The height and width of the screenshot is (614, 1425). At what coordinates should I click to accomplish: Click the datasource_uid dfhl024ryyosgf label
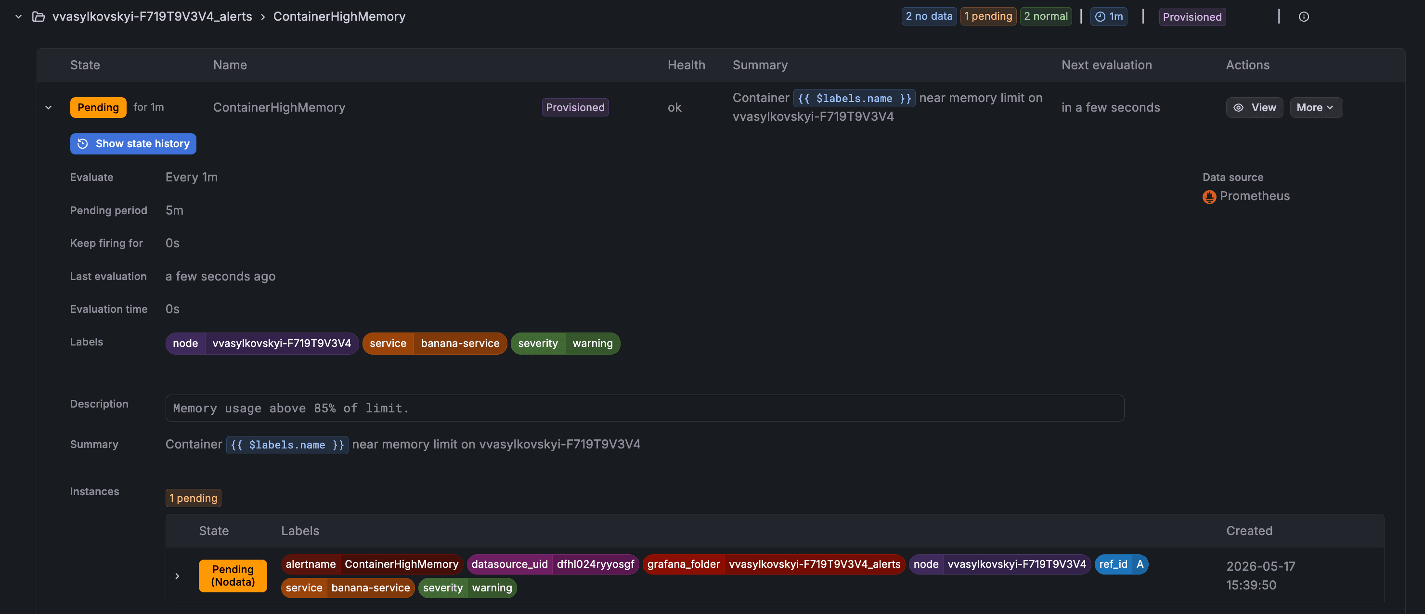[553, 564]
